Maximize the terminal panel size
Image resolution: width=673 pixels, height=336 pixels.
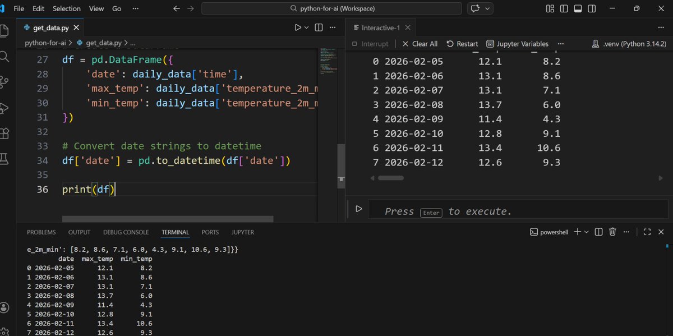point(647,232)
